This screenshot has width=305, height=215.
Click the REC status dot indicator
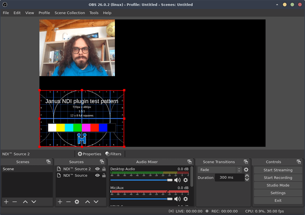[207, 211]
